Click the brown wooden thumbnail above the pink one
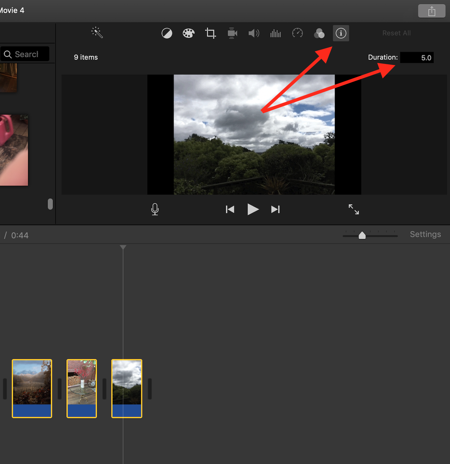 (8, 78)
